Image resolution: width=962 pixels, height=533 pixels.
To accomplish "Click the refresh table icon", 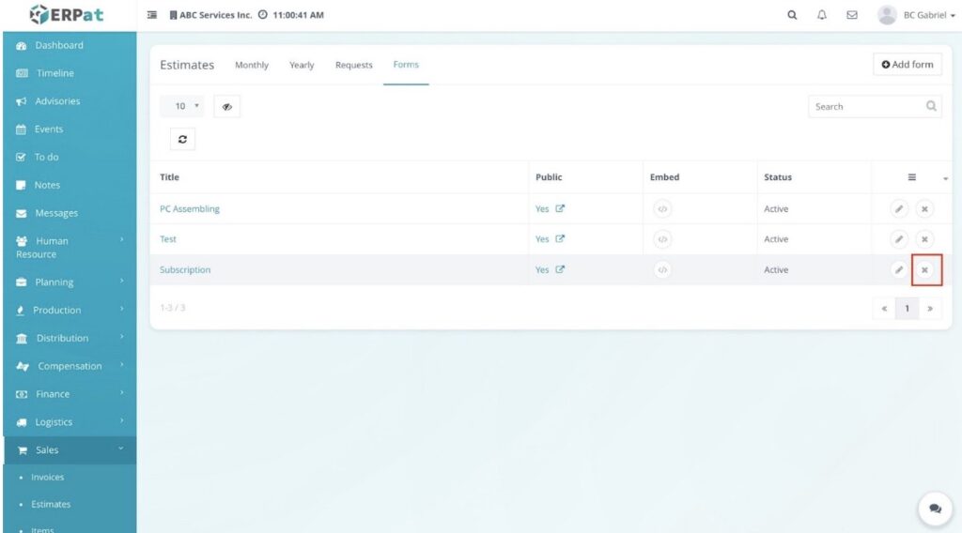I will [x=182, y=139].
